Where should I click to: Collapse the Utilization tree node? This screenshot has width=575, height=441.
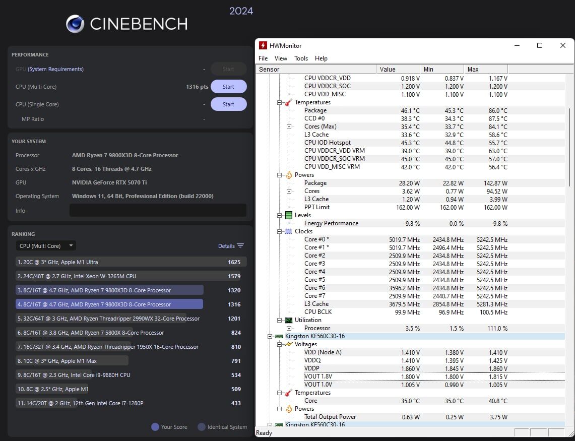pos(279,321)
